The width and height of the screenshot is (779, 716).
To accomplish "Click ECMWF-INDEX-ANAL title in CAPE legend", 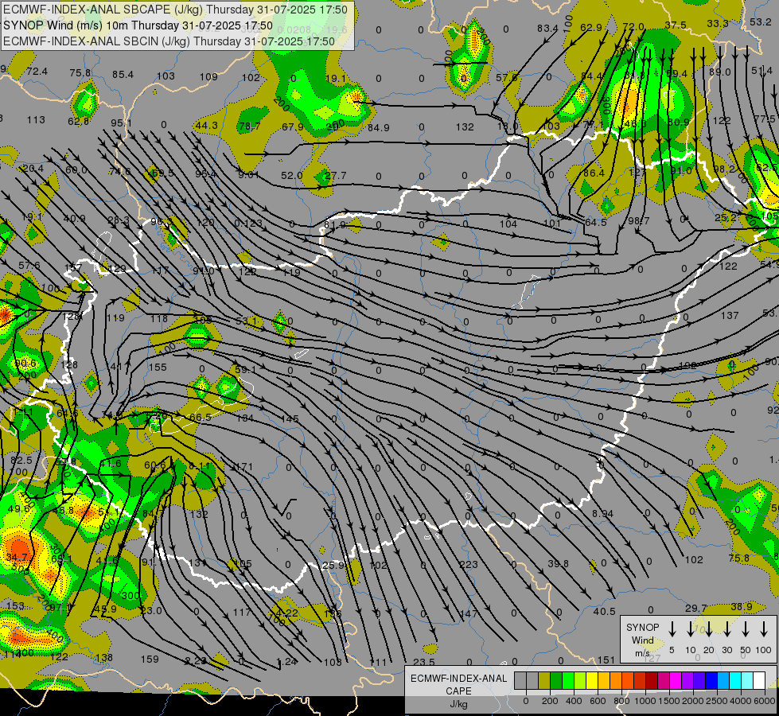I will [458, 679].
